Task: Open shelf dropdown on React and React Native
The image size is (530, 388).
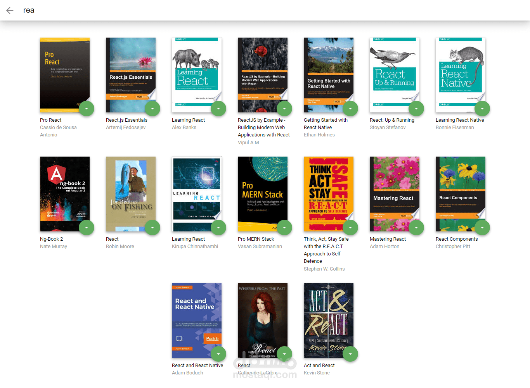Action: (218, 354)
